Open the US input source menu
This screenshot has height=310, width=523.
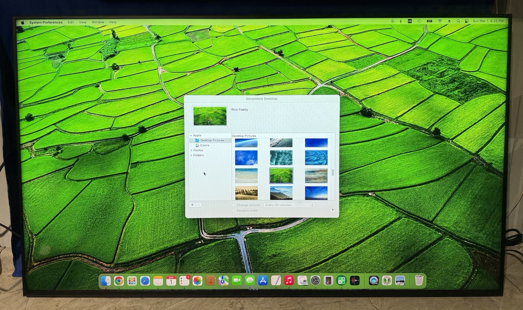pos(410,21)
